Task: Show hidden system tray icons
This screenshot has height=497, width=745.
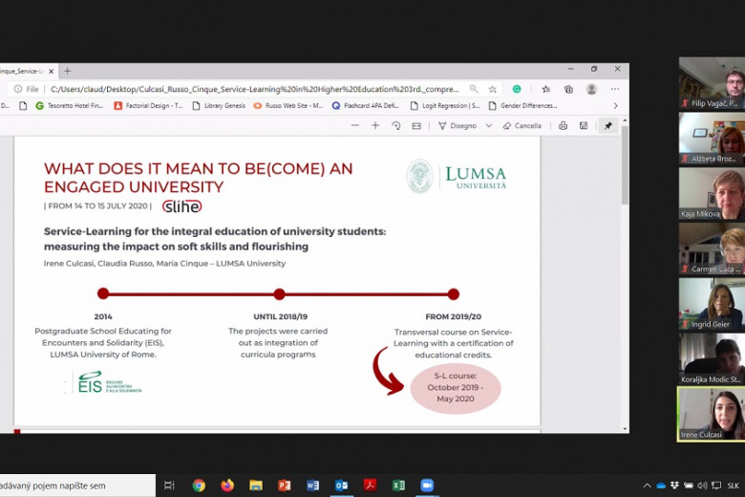Action: 647,486
